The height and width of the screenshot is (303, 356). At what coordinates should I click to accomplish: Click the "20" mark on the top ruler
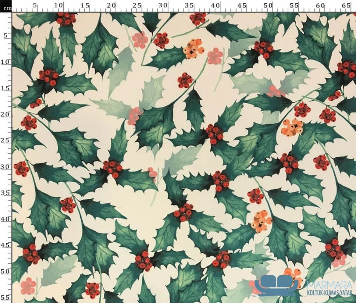[111, 5]
